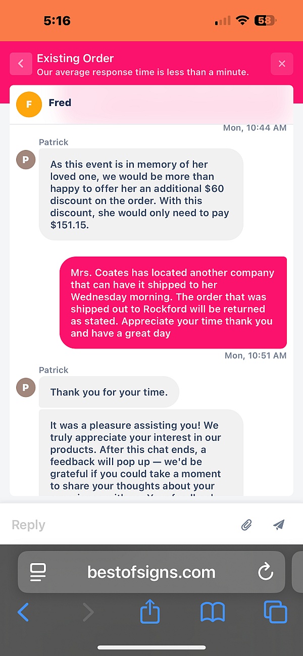Tap the battery indicator in status bar
The width and height of the screenshot is (303, 656).
click(266, 21)
